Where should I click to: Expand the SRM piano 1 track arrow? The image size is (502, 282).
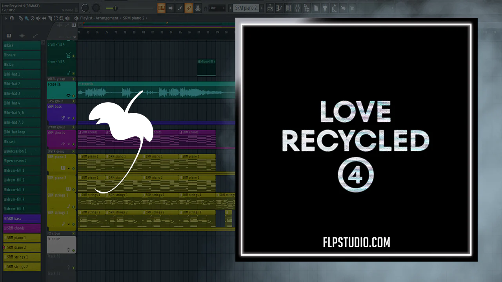click(69, 168)
